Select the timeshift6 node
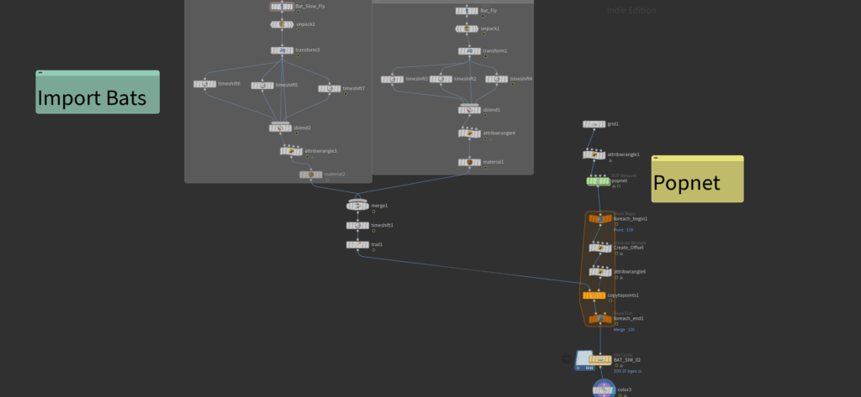 205,84
